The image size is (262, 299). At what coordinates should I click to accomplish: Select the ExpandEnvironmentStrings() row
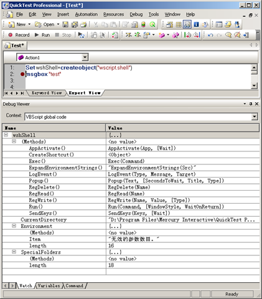[131, 168]
